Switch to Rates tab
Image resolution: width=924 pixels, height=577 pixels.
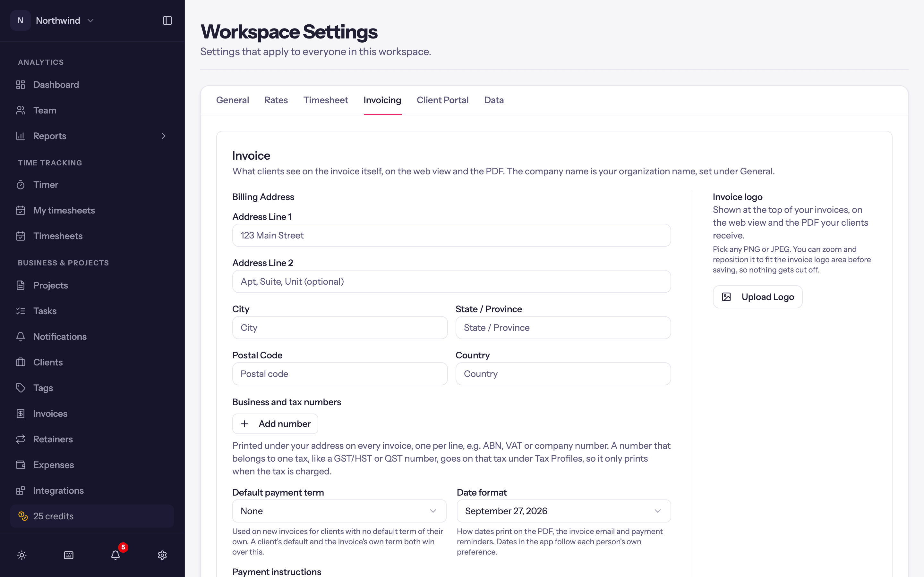point(276,100)
